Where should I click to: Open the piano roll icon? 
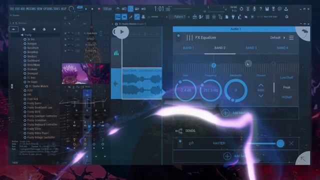(201, 17)
